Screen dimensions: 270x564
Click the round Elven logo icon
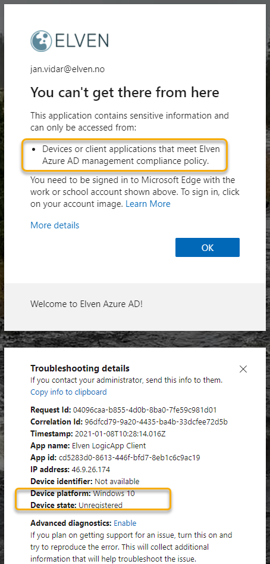coord(41,41)
